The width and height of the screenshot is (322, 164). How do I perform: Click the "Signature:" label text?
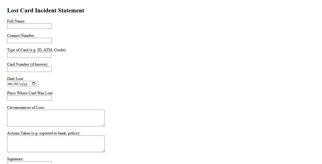(15, 159)
